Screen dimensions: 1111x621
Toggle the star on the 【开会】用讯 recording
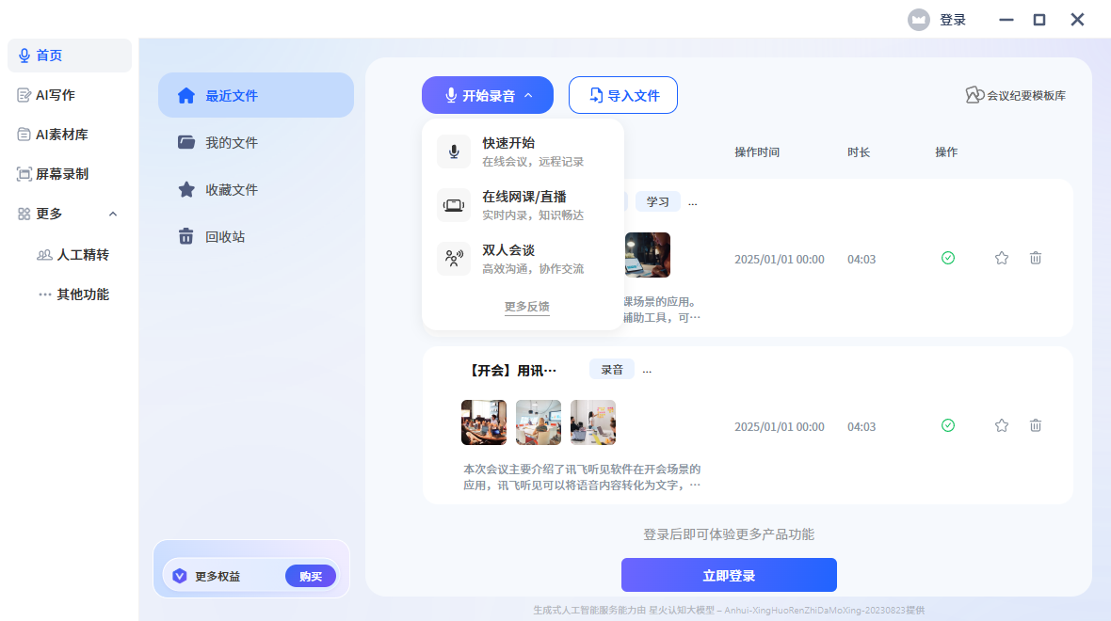click(x=1001, y=425)
